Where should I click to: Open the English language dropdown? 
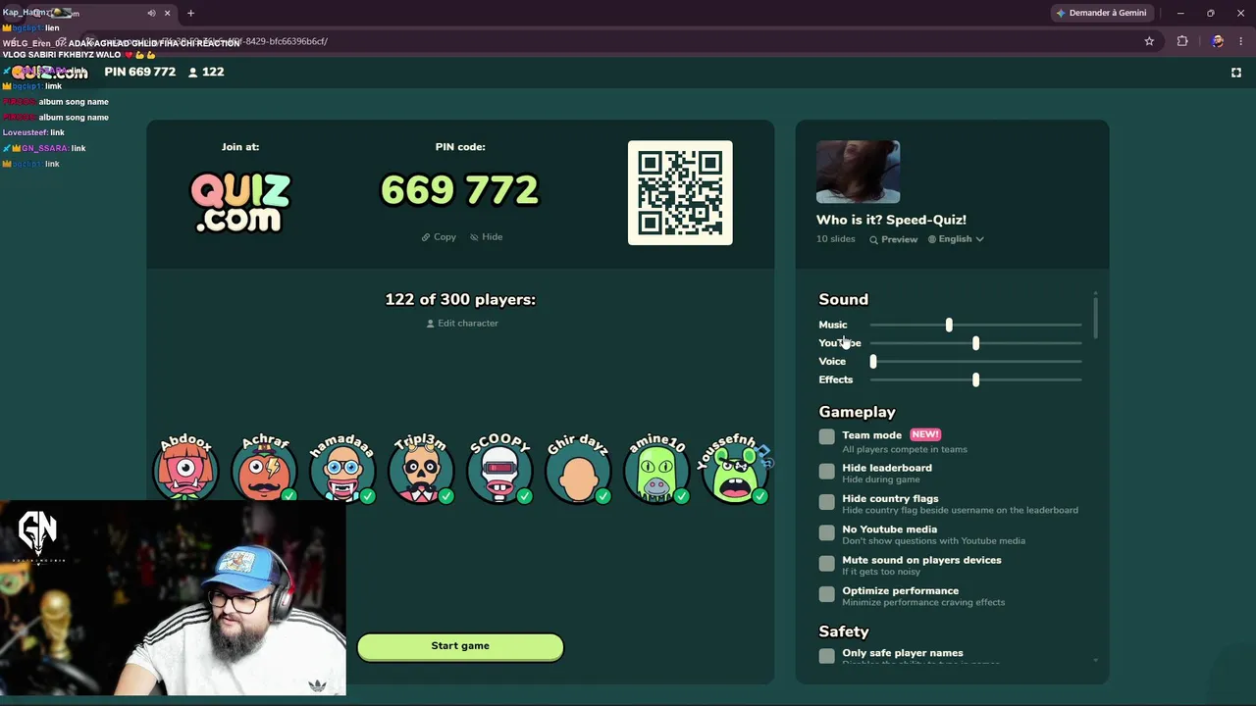click(x=956, y=239)
